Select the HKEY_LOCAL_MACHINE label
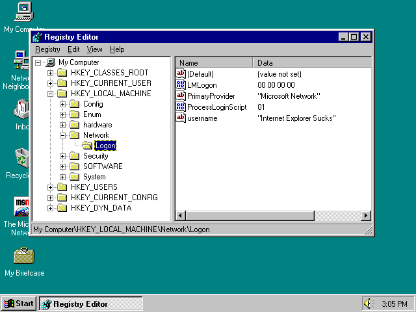The width and height of the screenshot is (416, 312). click(111, 94)
